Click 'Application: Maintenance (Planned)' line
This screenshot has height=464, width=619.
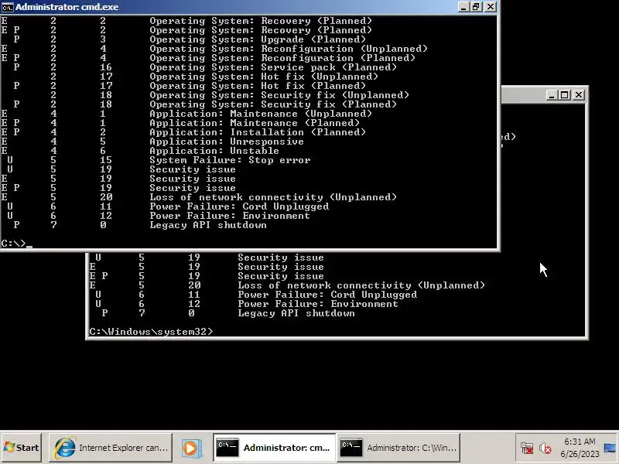coord(255,123)
